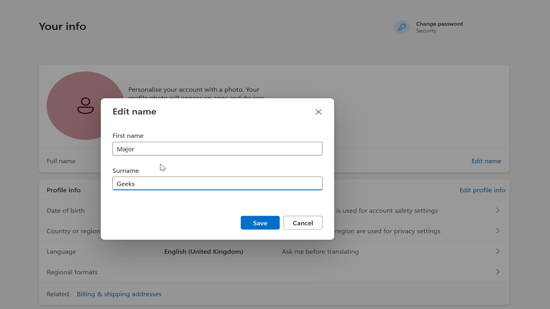The width and height of the screenshot is (550, 309).
Task: Close the Edit name dialog with X
Action: pos(319,112)
